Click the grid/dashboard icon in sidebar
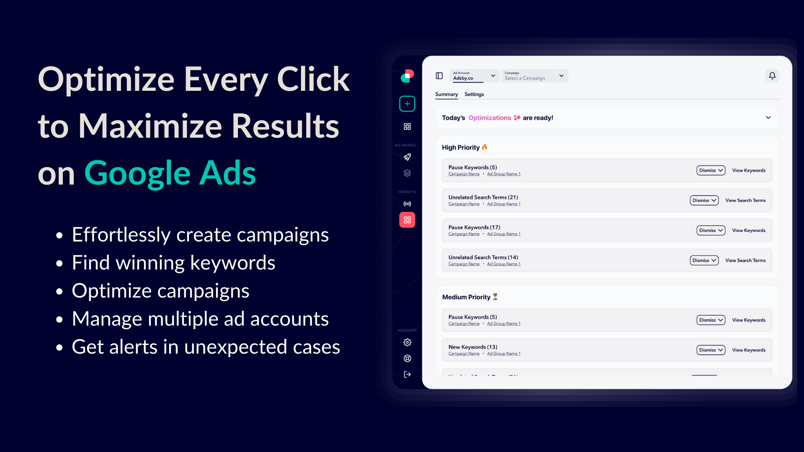 [x=407, y=126]
